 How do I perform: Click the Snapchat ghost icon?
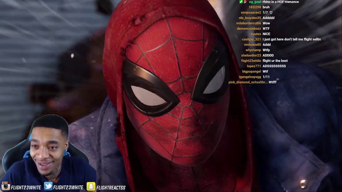tap(91, 186)
